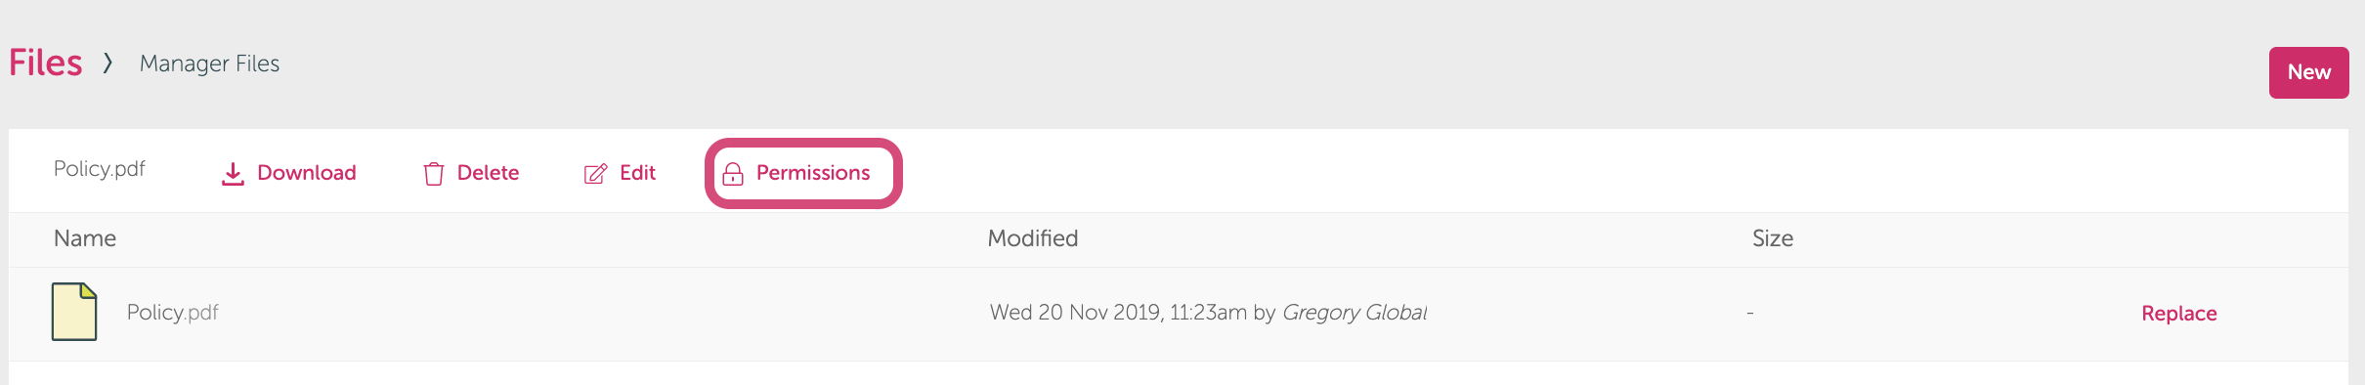Sort files by Size column
2365x385 pixels.
tap(1773, 238)
